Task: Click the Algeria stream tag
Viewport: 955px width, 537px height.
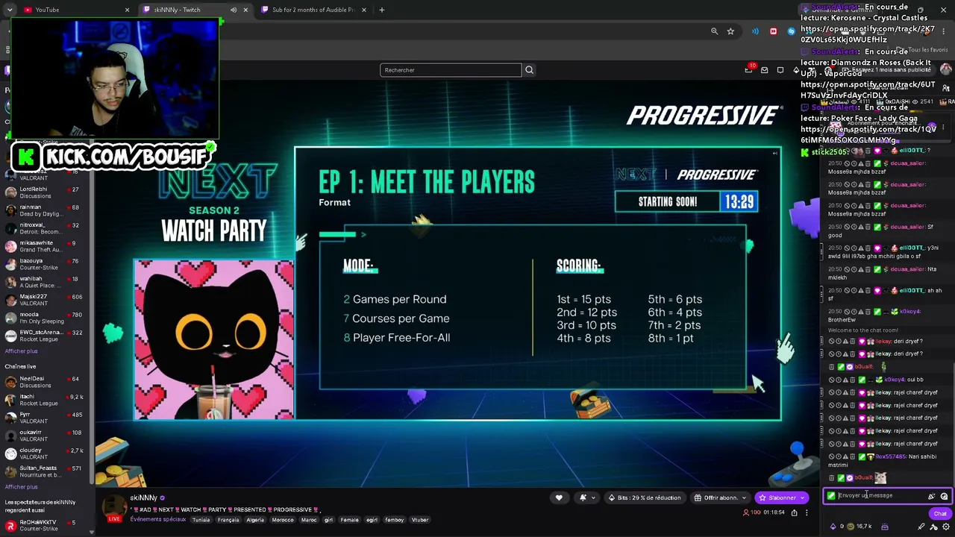Action: click(x=256, y=520)
